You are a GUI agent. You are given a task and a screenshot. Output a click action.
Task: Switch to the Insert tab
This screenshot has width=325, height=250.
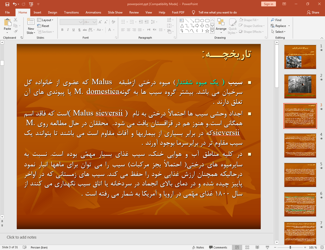37,12
